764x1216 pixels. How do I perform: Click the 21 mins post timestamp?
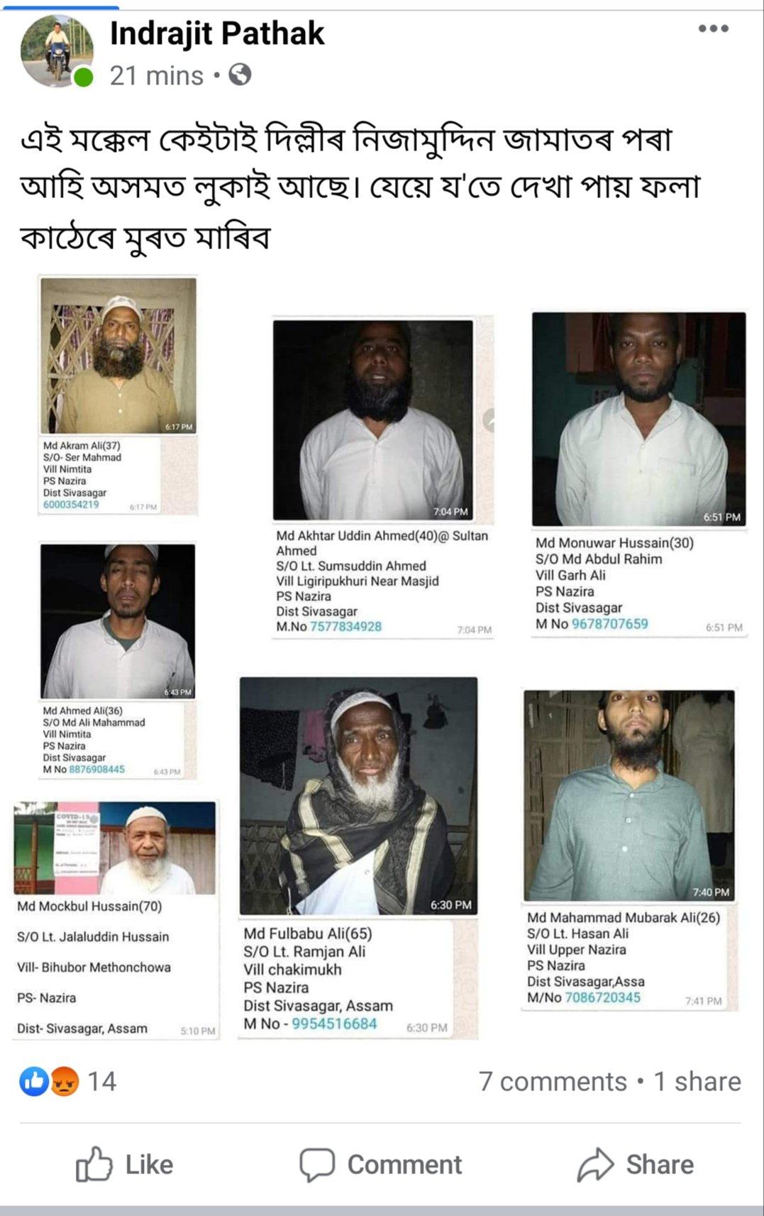pyautogui.click(x=157, y=75)
